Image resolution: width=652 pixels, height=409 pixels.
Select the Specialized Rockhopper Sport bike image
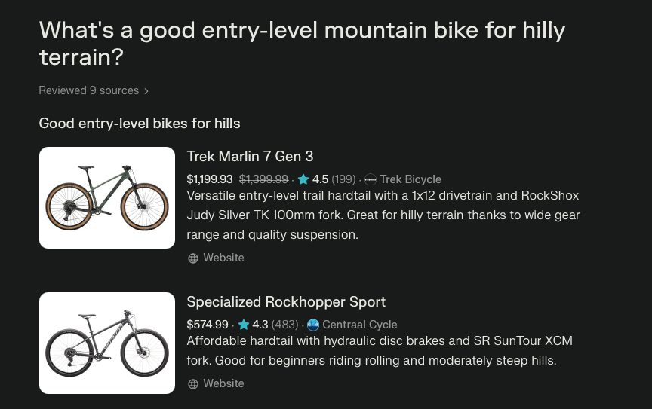tap(107, 343)
